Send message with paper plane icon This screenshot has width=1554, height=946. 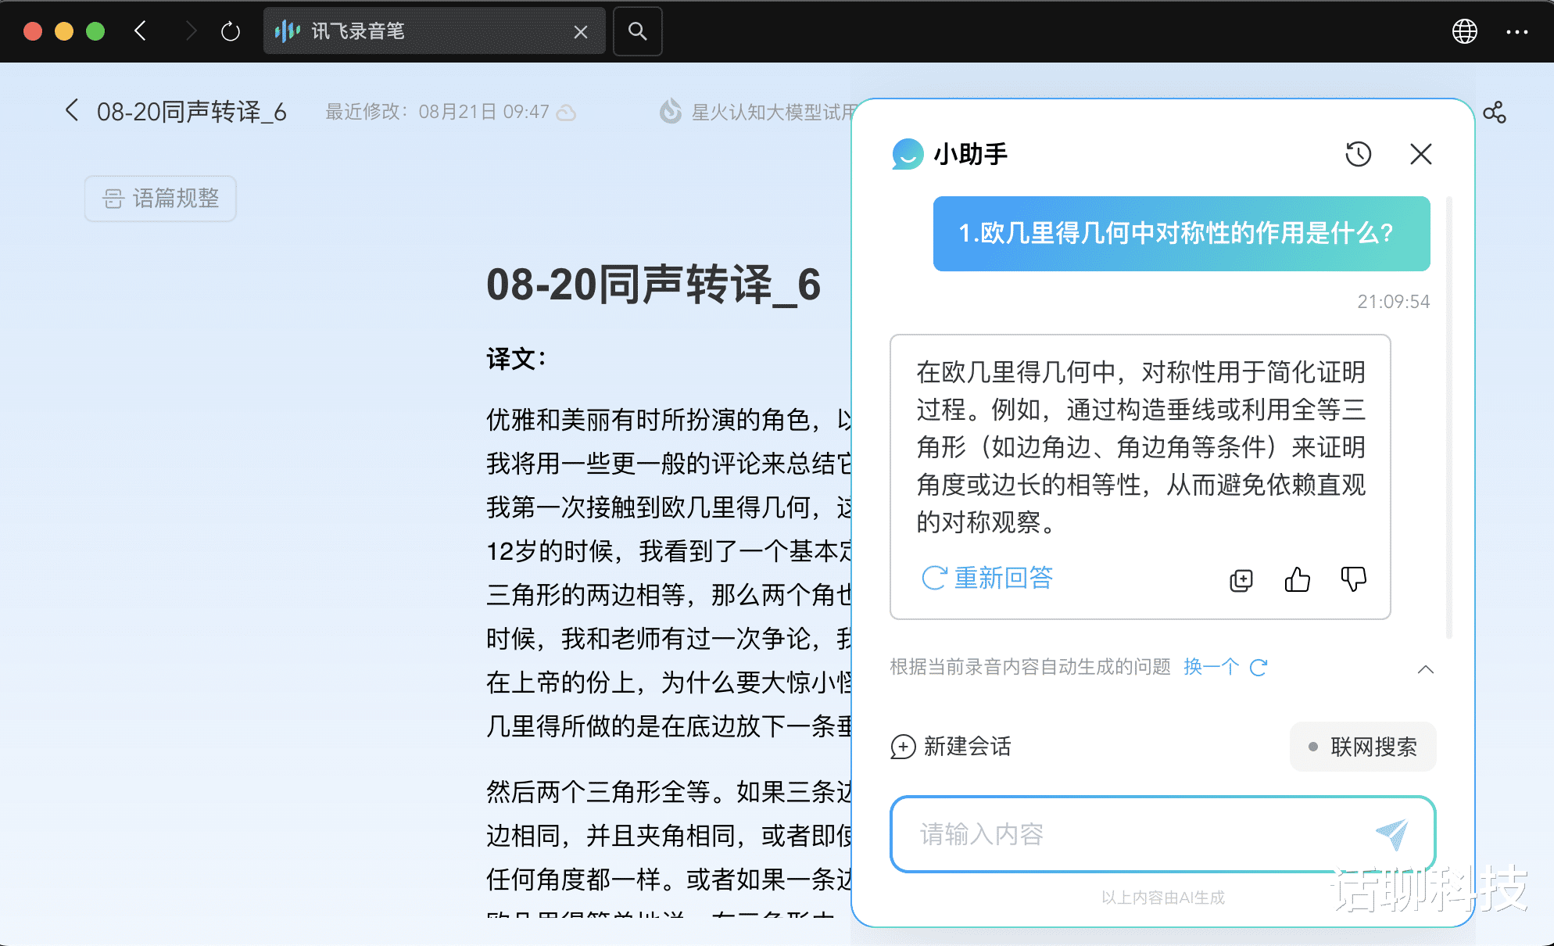(x=1391, y=834)
